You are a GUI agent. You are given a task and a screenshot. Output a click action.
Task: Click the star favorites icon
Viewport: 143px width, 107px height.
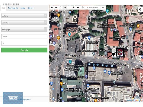click(x=73, y=8)
